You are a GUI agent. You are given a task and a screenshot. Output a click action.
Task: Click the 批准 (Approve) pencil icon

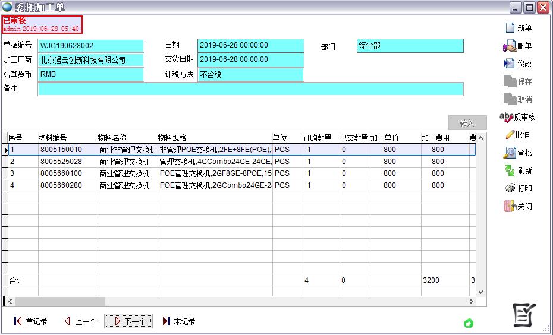[509, 135]
